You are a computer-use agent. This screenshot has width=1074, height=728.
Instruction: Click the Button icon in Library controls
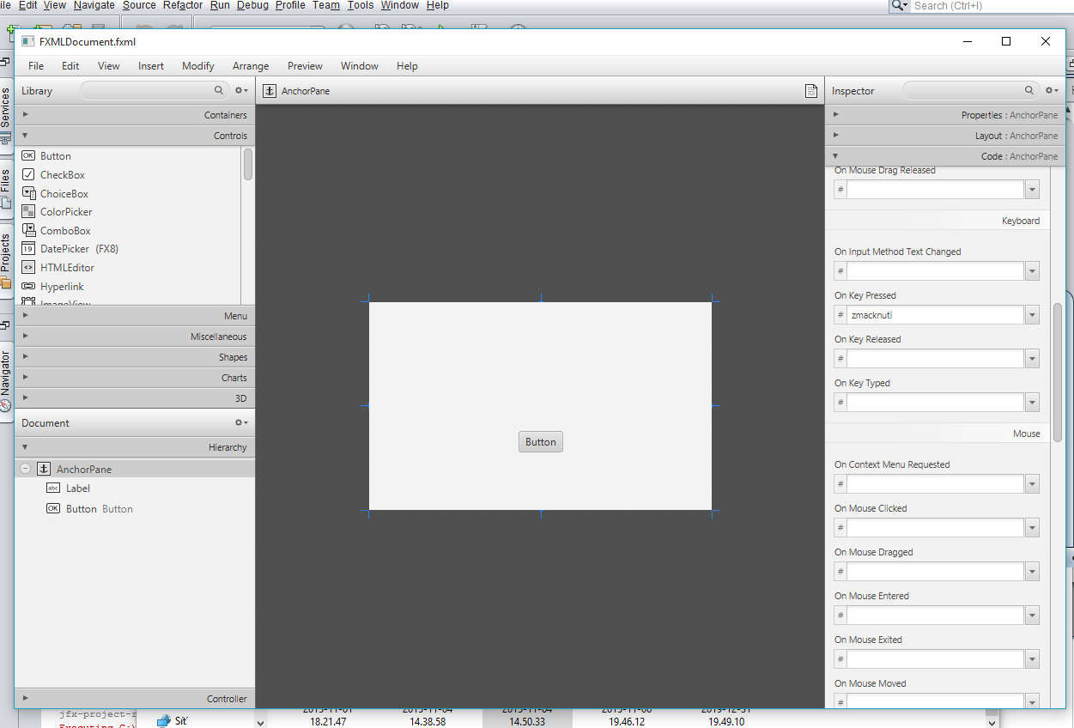28,156
